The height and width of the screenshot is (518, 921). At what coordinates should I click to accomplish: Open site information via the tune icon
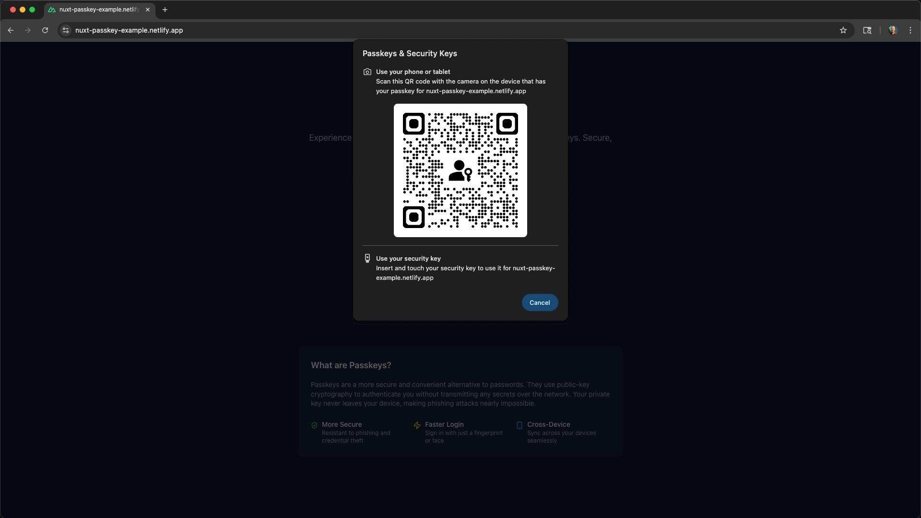point(65,30)
